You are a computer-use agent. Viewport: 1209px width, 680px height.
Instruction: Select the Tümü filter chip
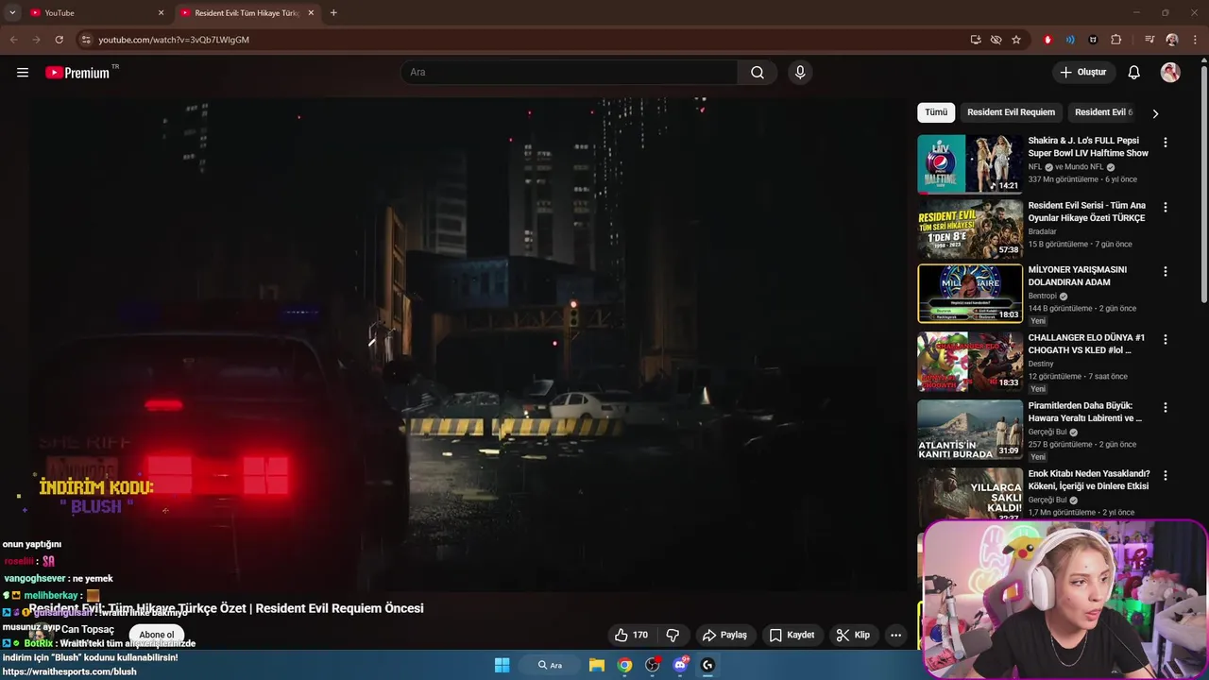pos(936,112)
